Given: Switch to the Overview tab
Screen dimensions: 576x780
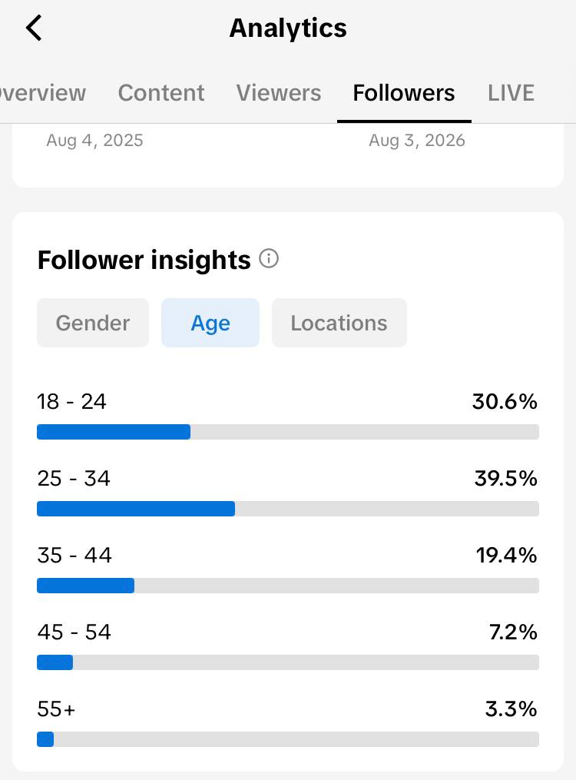Looking at the screenshot, I should (x=43, y=93).
